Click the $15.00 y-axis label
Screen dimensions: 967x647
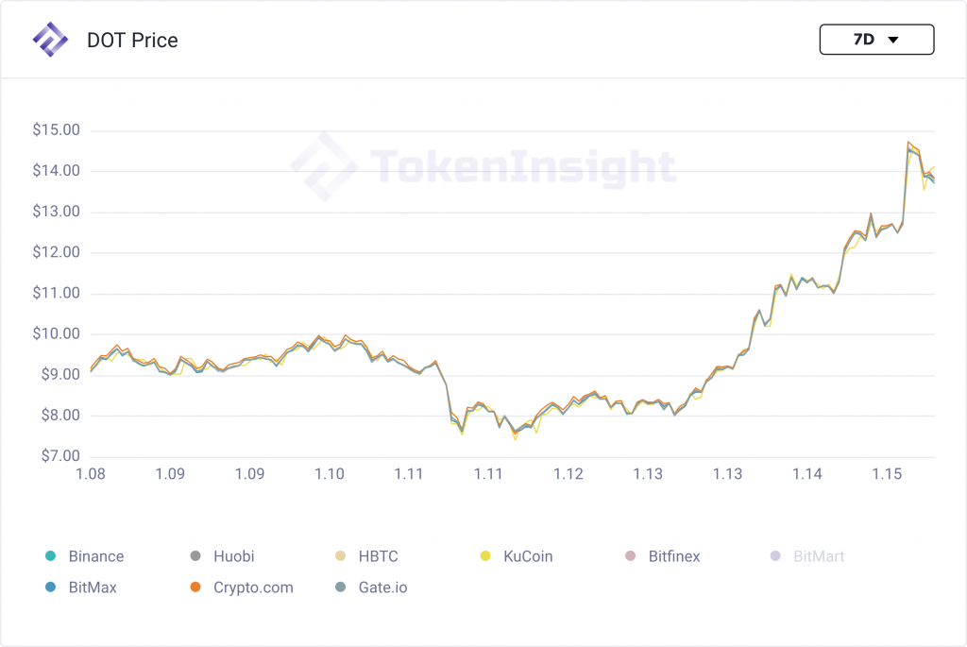coord(57,129)
